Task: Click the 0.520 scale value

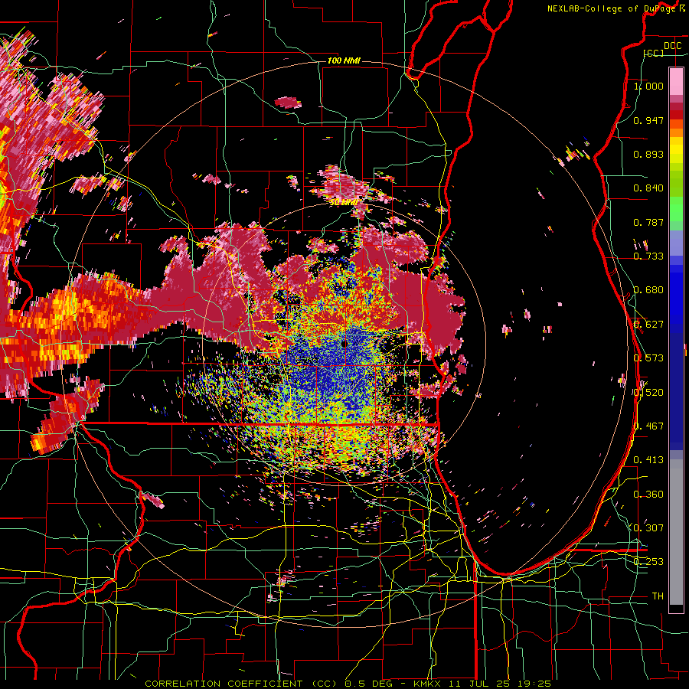Action: [x=648, y=393]
